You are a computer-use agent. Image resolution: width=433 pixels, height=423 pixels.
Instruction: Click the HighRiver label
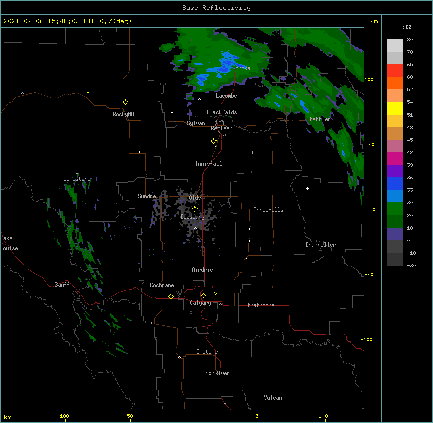click(216, 373)
